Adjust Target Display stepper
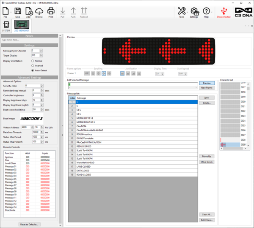This screenshot has height=228, width=254. point(41,55)
